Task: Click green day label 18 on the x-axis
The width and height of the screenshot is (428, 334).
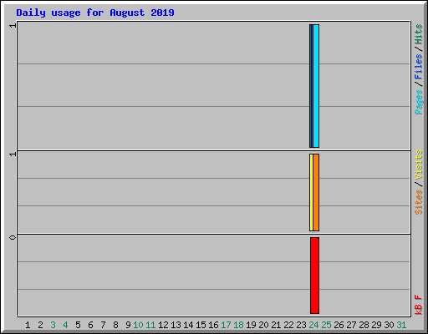Action: click(238, 325)
